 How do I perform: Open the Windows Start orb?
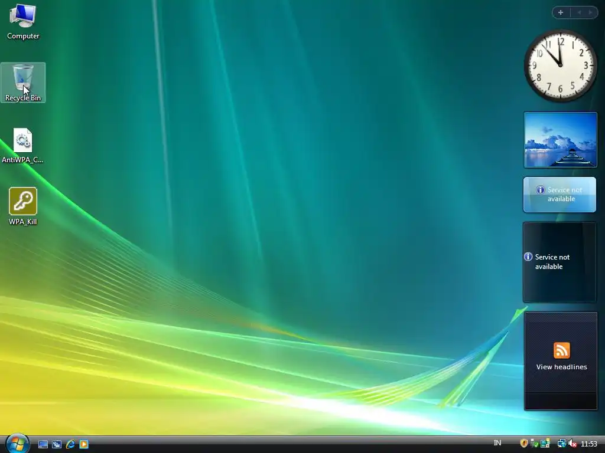tap(17, 444)
